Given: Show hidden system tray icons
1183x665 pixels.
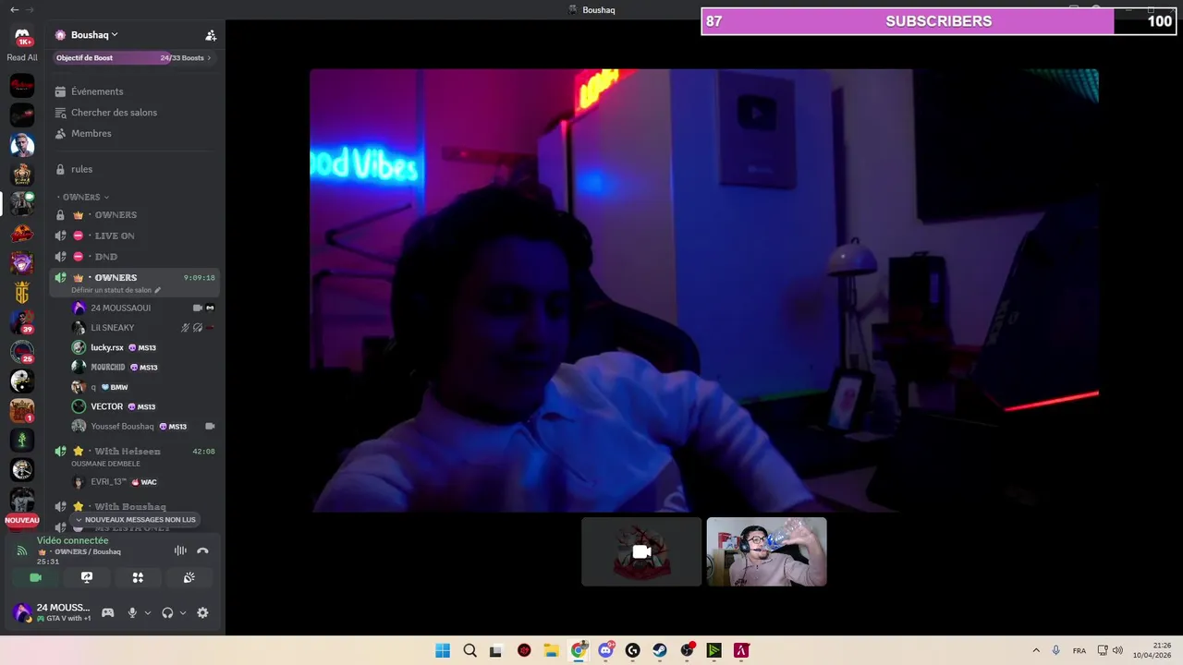Looking at the screenshot, I should click(1036, 650).
